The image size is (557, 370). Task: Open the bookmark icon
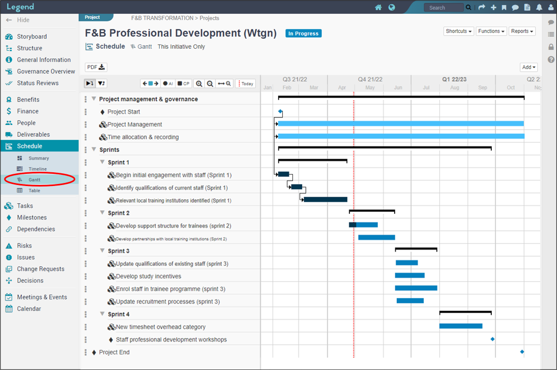coord(504,8)
